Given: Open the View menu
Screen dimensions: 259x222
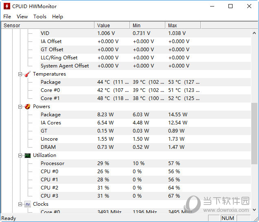Looking at the screenshot, I should click(22, 17).
